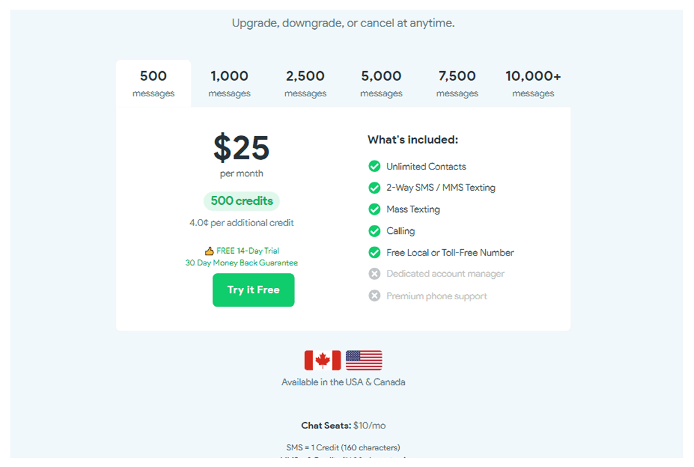
Task: Click the checkmark next to 2-Way SMS / MMS Texting
Action: tap(375, 188)
